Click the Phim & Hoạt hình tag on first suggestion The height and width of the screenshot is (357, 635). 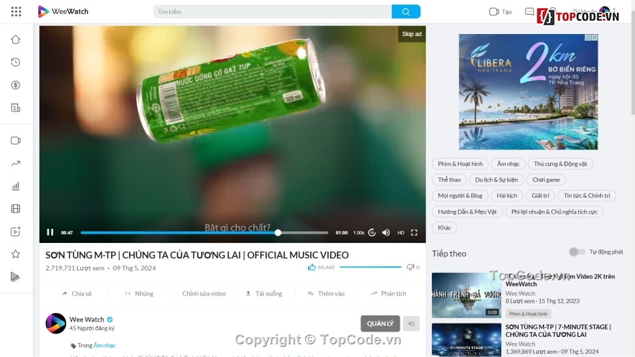point(528,314)
